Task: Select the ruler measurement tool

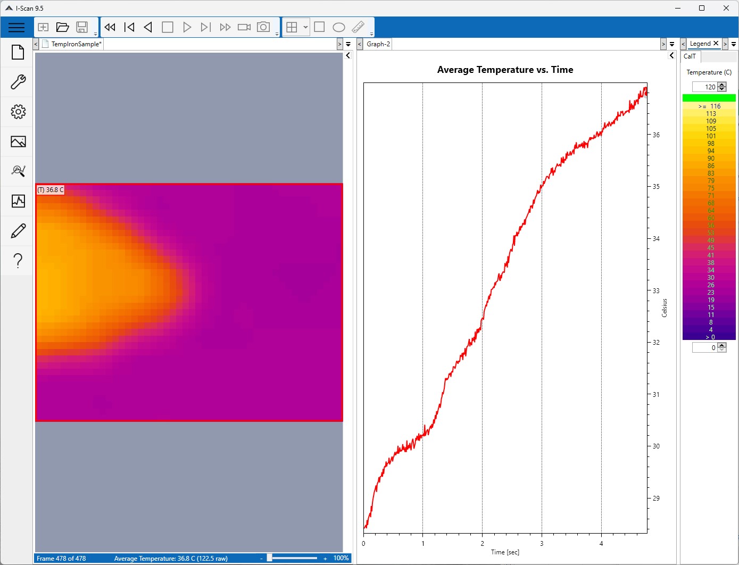Action: pos(358,26)
